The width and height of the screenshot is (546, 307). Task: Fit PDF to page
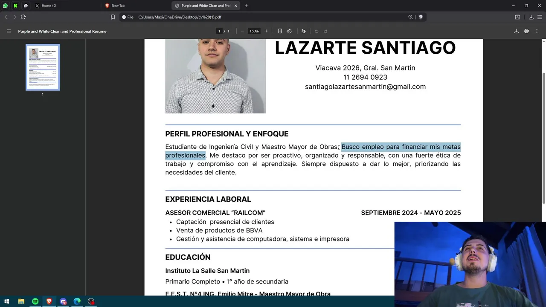click(280, 31)
